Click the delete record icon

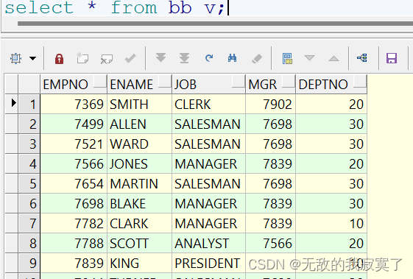click(x=107, y=59)
